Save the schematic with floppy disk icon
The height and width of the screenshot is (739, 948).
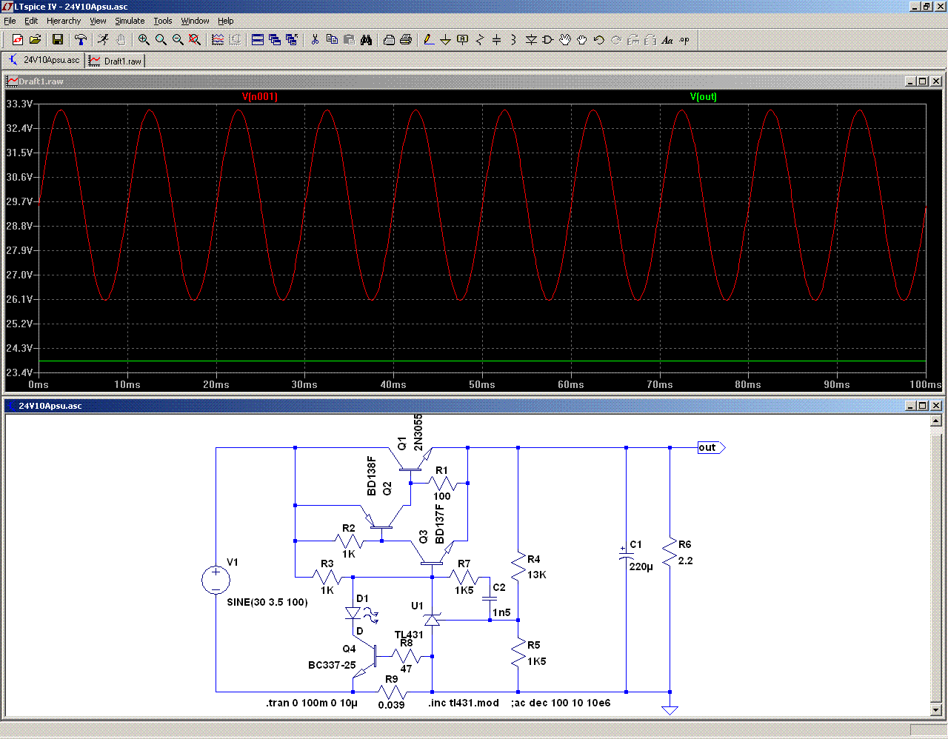(57, 40)
